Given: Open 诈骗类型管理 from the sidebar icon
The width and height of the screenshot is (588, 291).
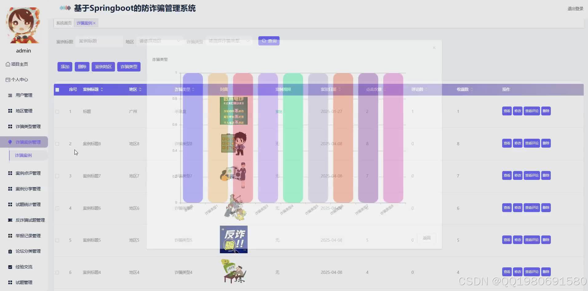Looking at the screenshot, I should [x=10, y=126].
